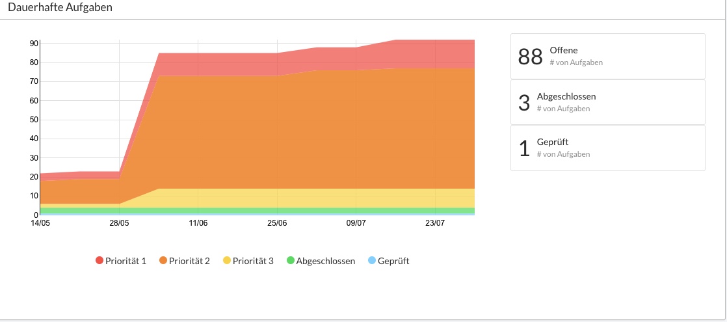Click the green Abgeschlossen legend dot

[290, 261]
